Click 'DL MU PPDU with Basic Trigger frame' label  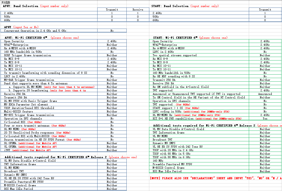(31, 101)
